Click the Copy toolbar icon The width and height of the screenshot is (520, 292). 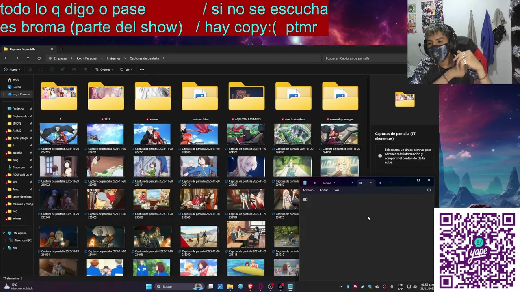click(x=41, y=69)
